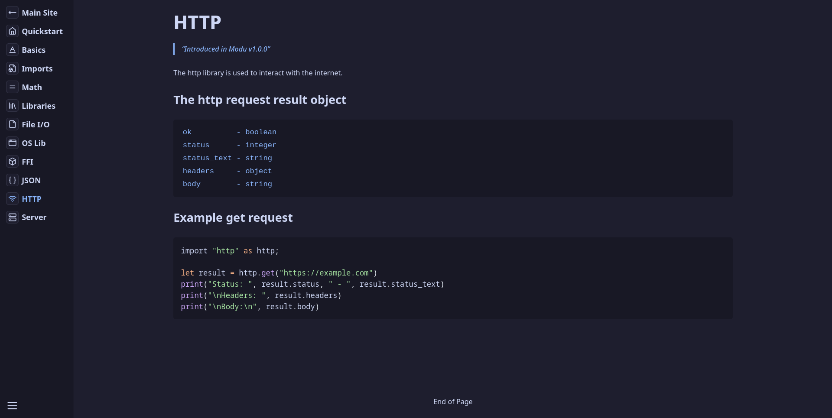The height and width of the screenshot is (418, 832).
Task: Click the "Example get request" heading
Action: [233, 217]
